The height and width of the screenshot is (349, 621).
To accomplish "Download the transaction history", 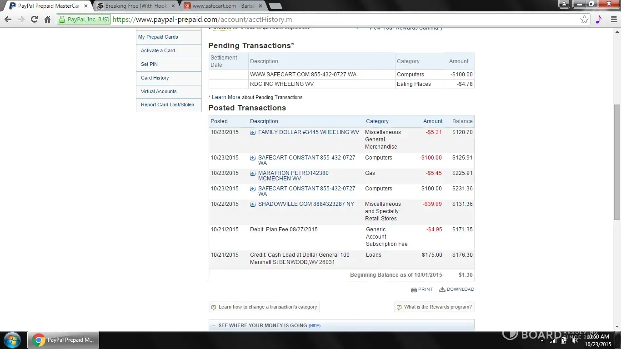I will [456, 289].
